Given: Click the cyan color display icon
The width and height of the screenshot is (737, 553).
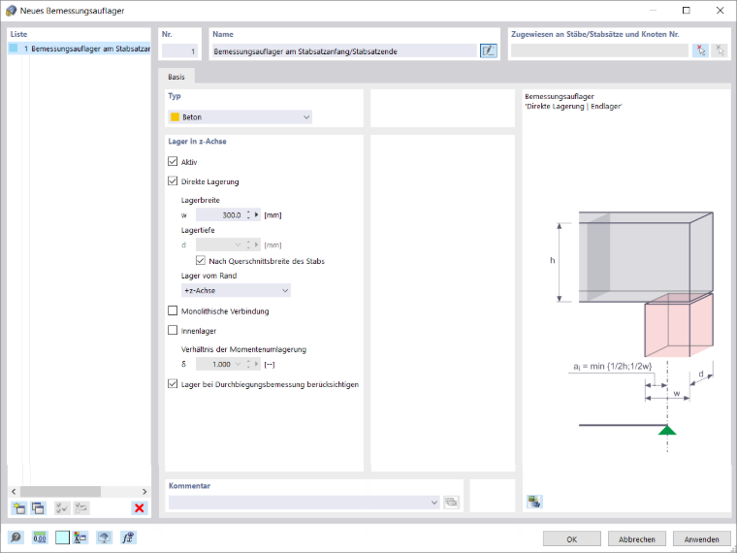Looking at the screenshot, I should pyautogui.click(x=62, y=537).
